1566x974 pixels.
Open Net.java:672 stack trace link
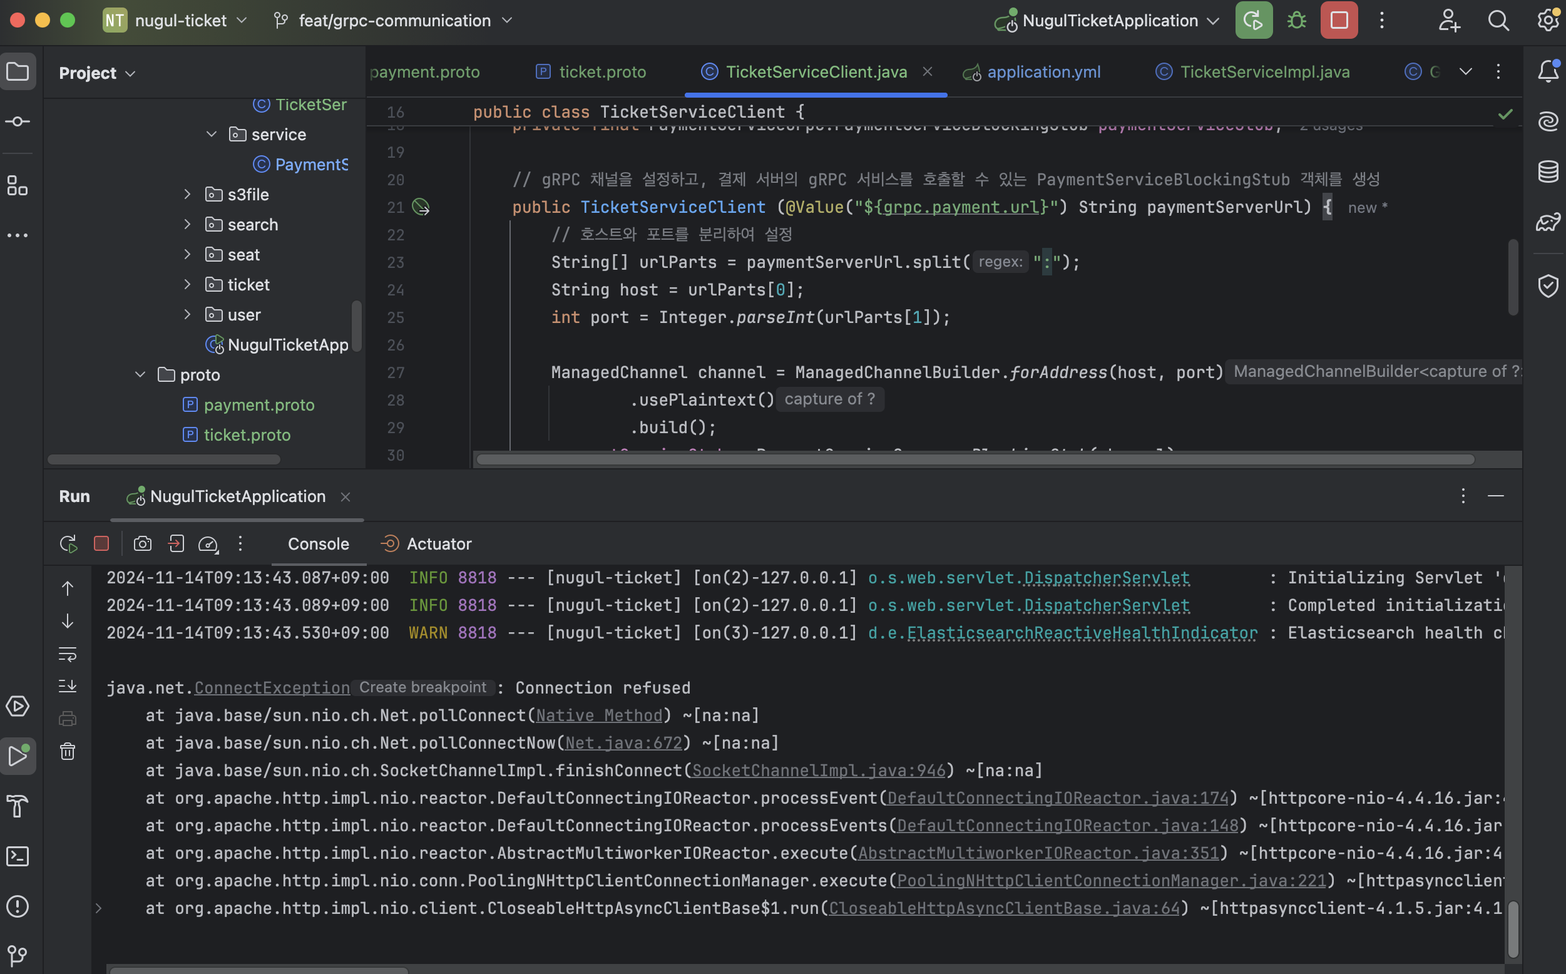623,743
